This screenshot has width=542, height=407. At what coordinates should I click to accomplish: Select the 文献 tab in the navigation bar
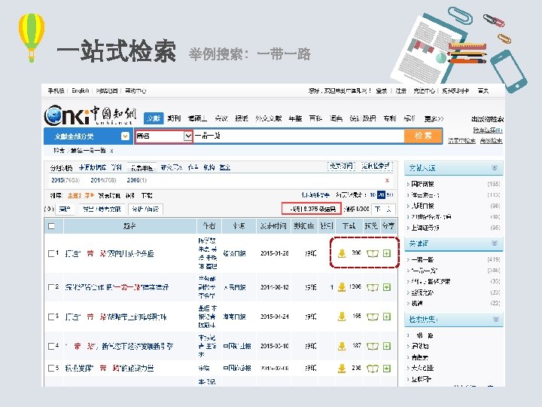(154, 118)
